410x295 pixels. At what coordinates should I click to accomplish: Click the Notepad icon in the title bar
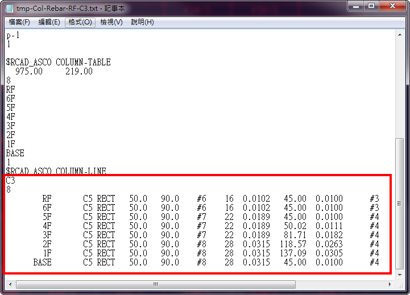[10, 9]
